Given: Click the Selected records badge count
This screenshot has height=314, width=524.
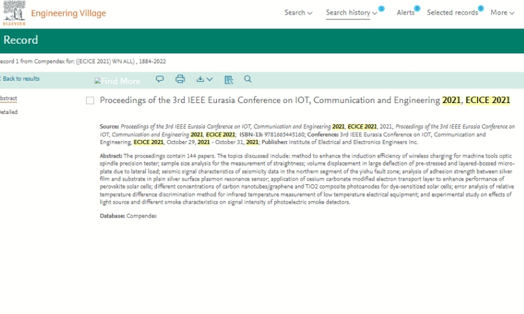Looking at the screenshot, I should [x=480, y=8].
